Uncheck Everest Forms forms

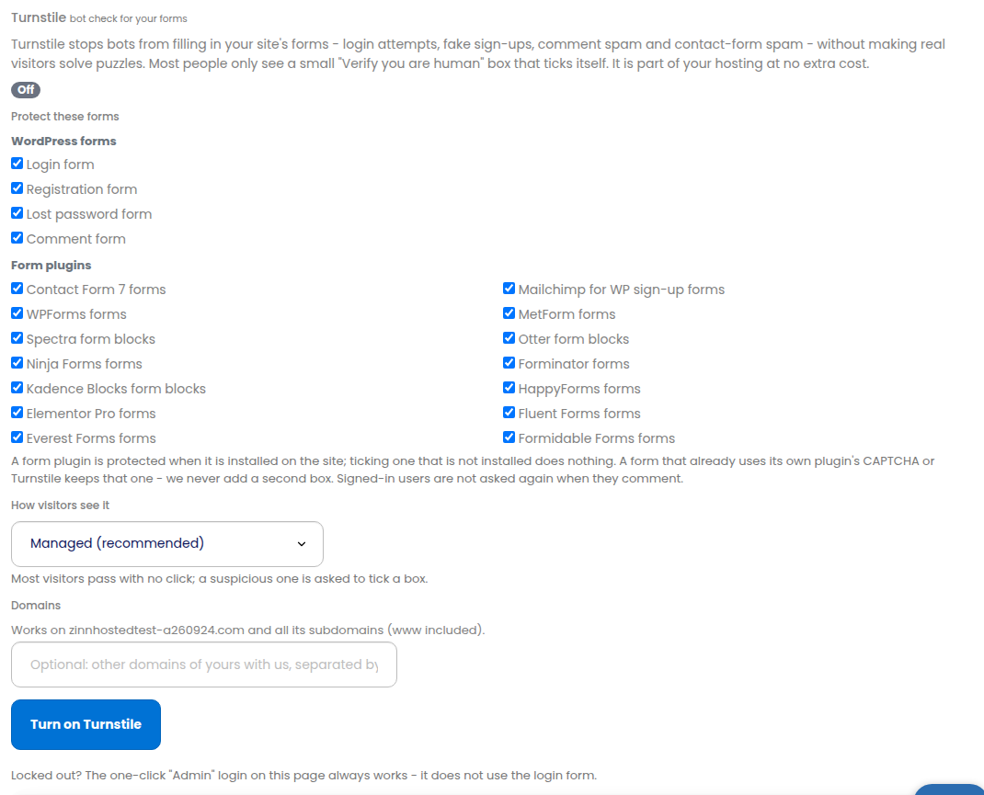(x=17, y=437)
